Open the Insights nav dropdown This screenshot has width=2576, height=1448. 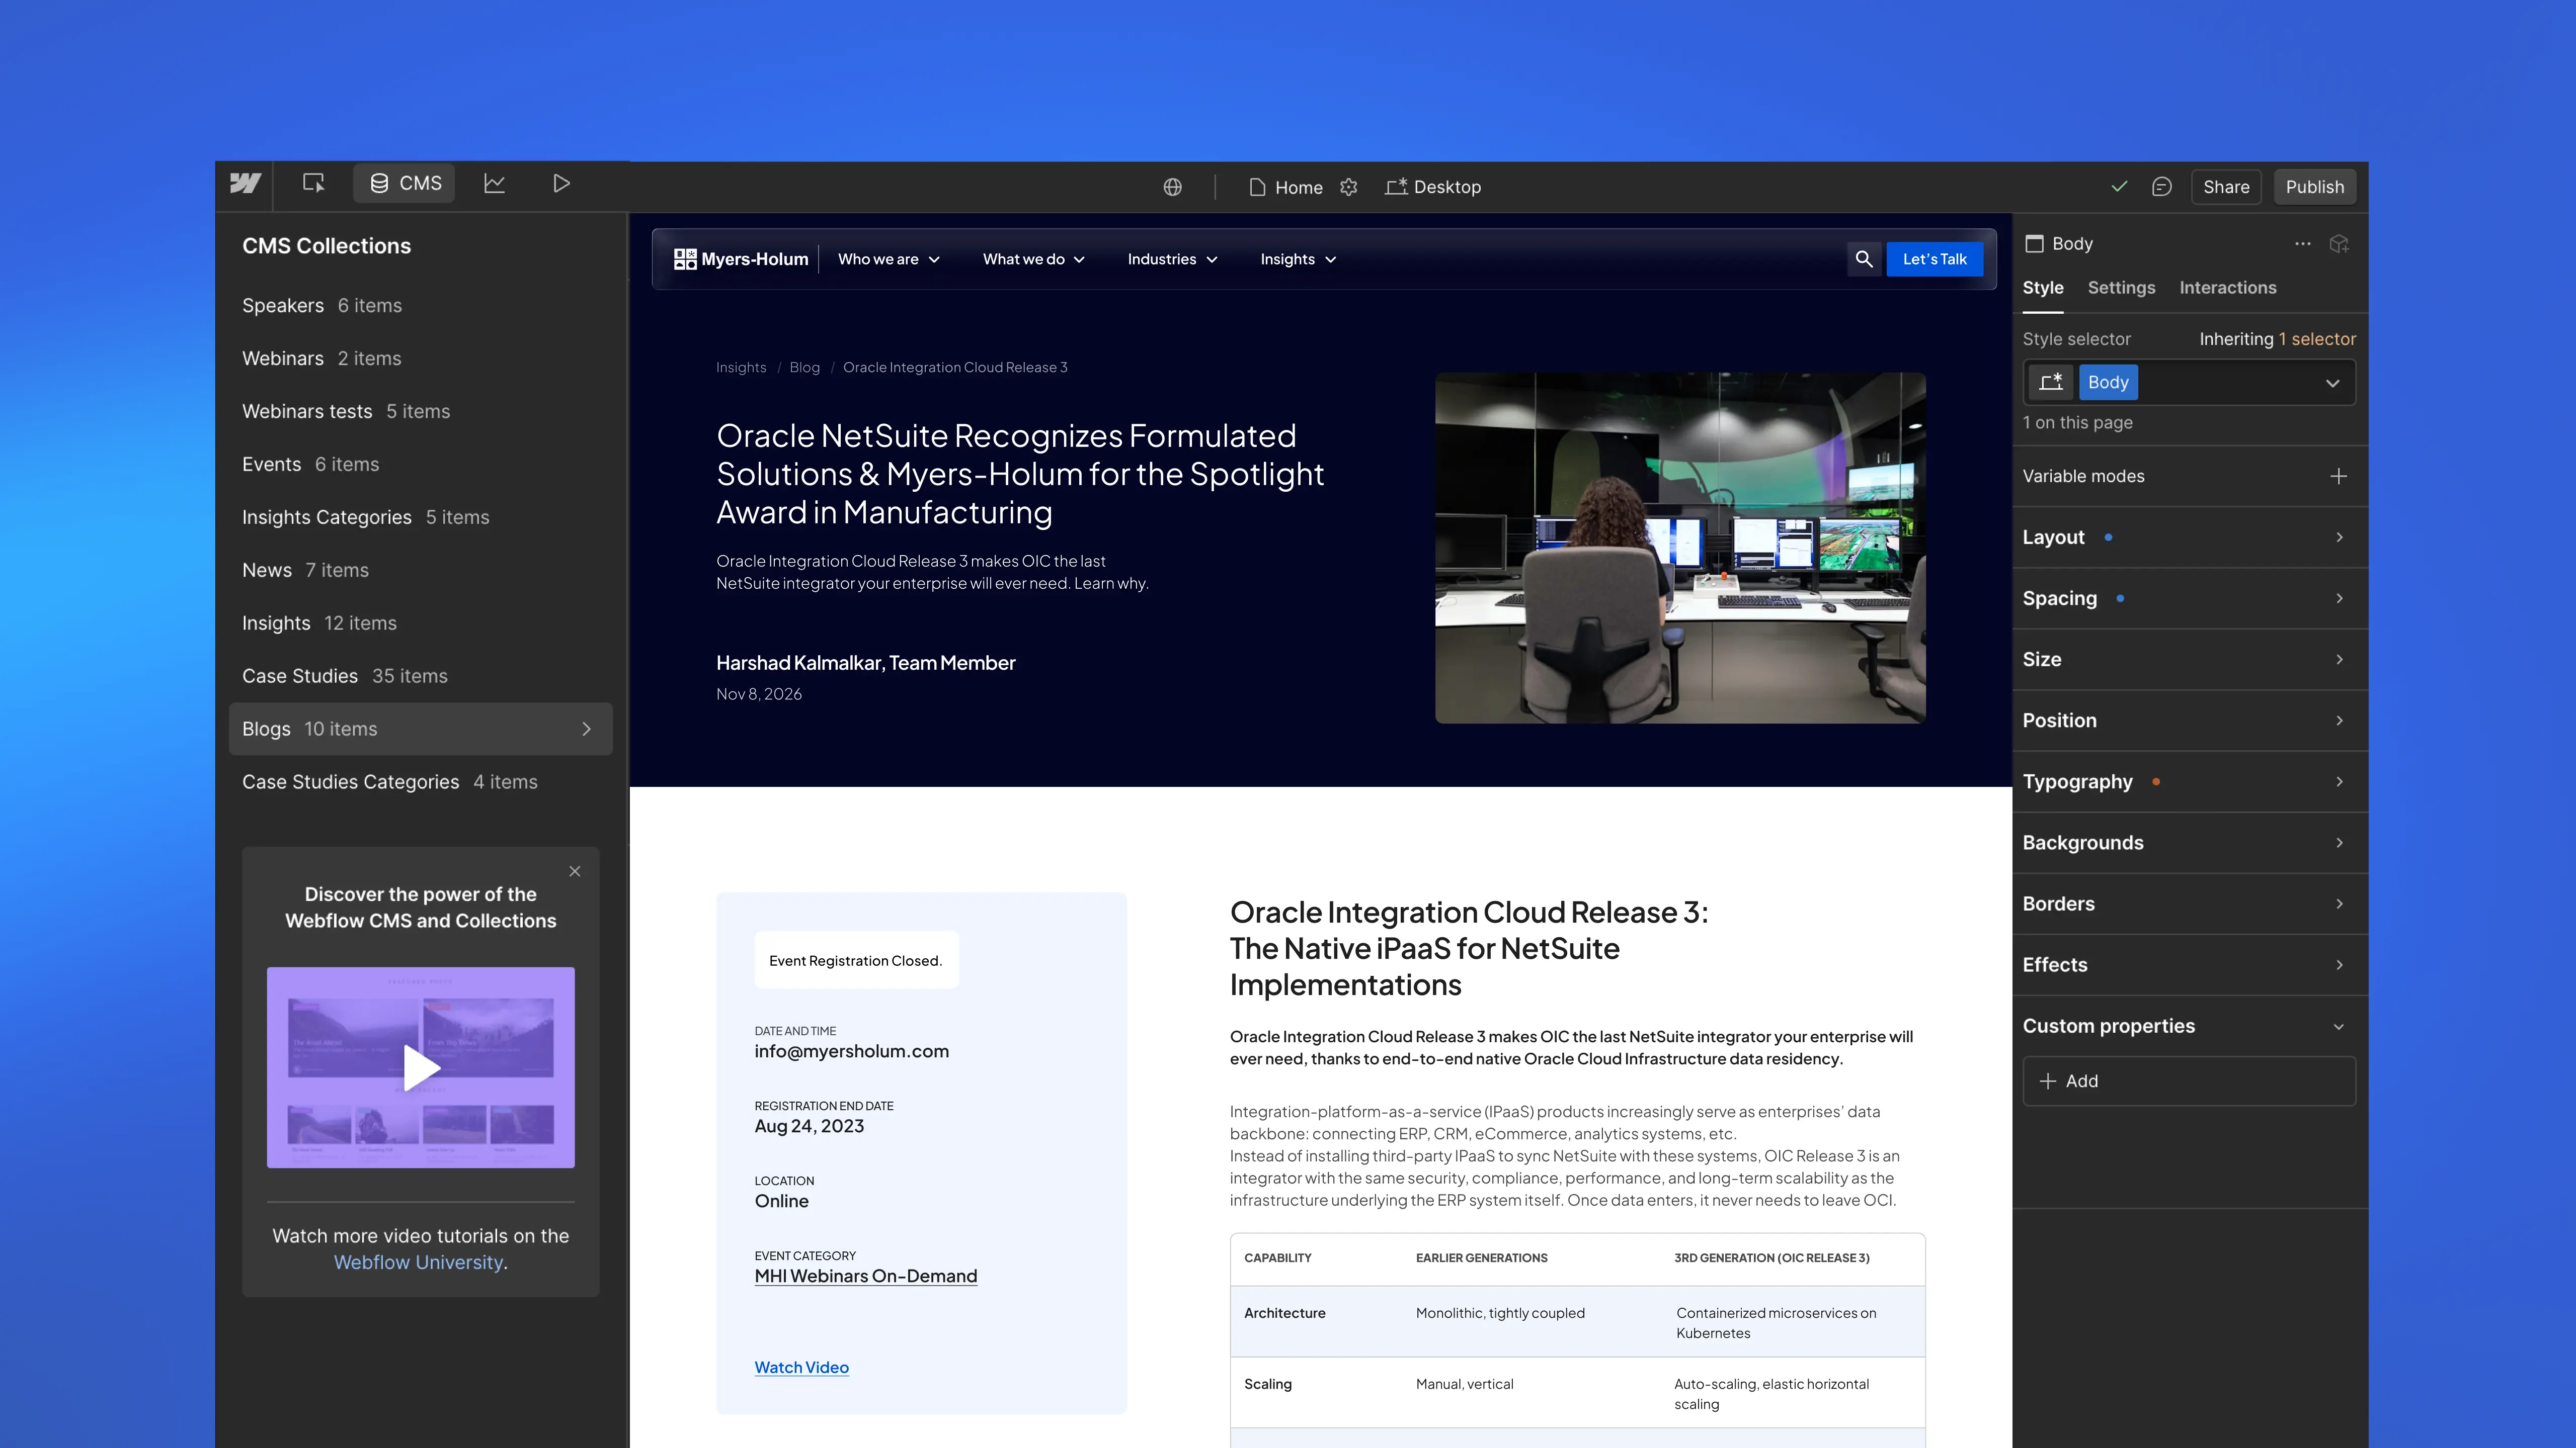coord(1298,260)
